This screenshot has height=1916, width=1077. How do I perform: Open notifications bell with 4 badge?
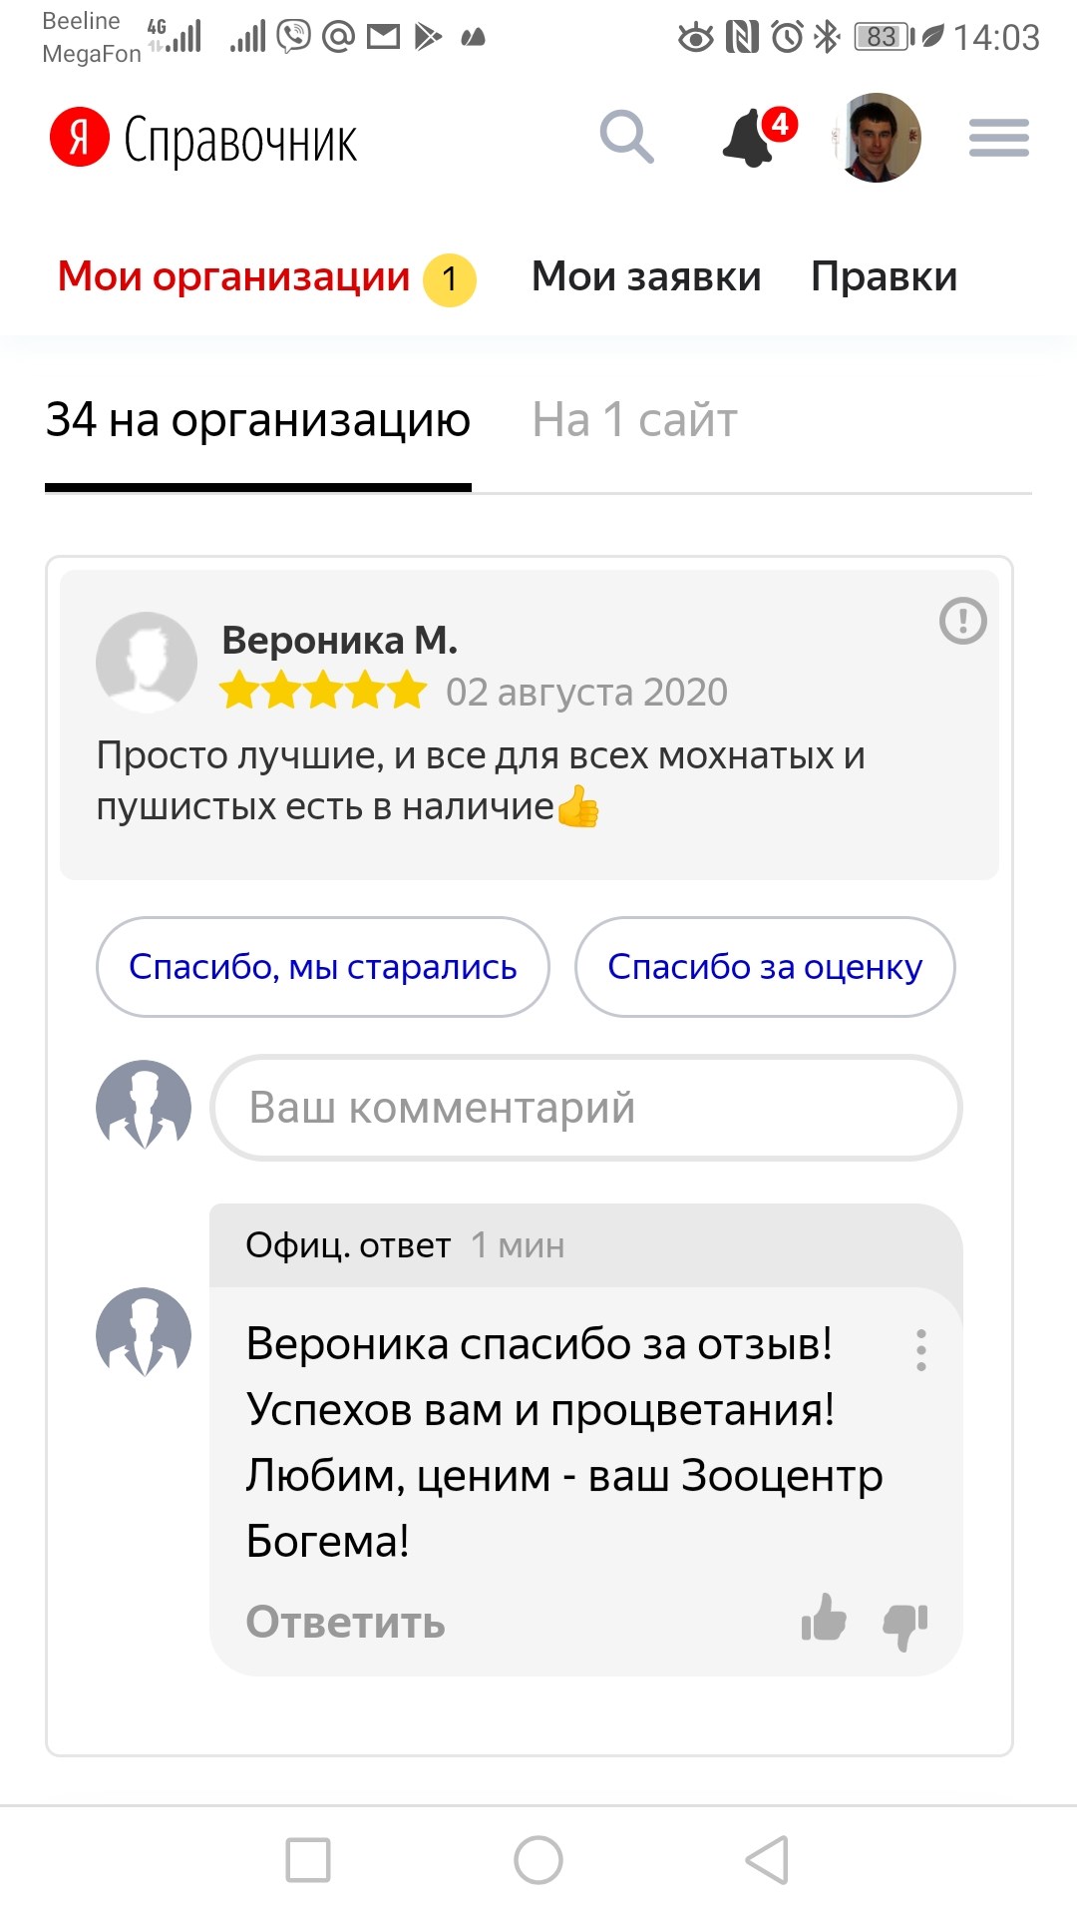[x=758, y=137]
